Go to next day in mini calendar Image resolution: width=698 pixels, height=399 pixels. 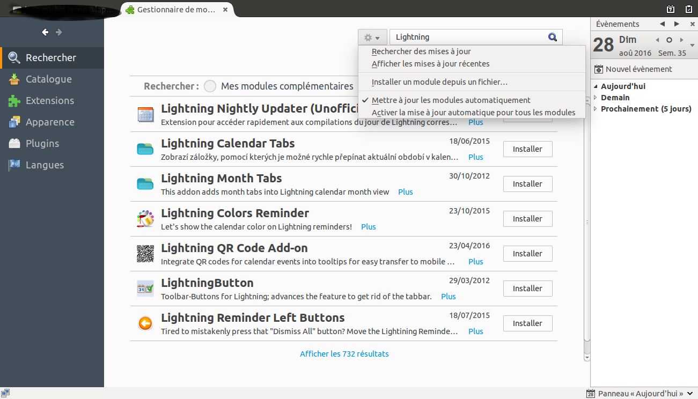tap(682, 40)
